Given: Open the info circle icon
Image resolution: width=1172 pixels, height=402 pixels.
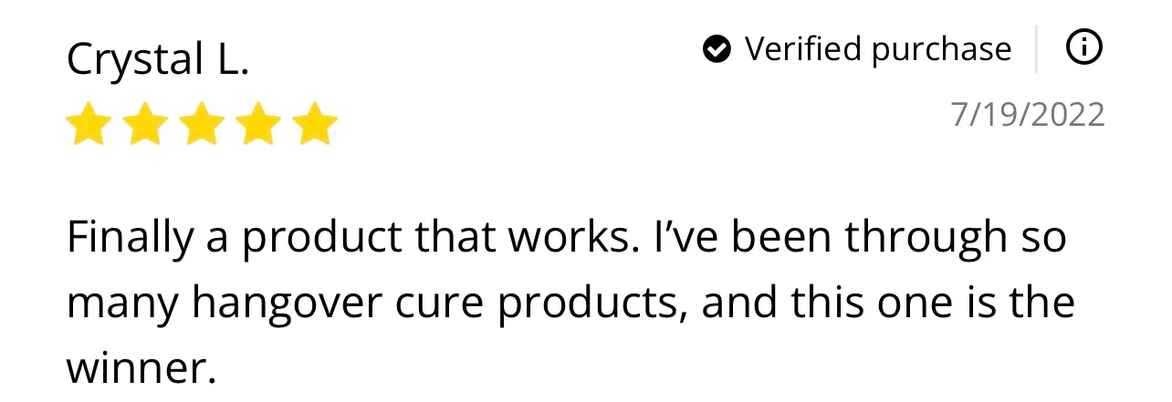Looking at the screenshot, I should [x=1083, y=48].
